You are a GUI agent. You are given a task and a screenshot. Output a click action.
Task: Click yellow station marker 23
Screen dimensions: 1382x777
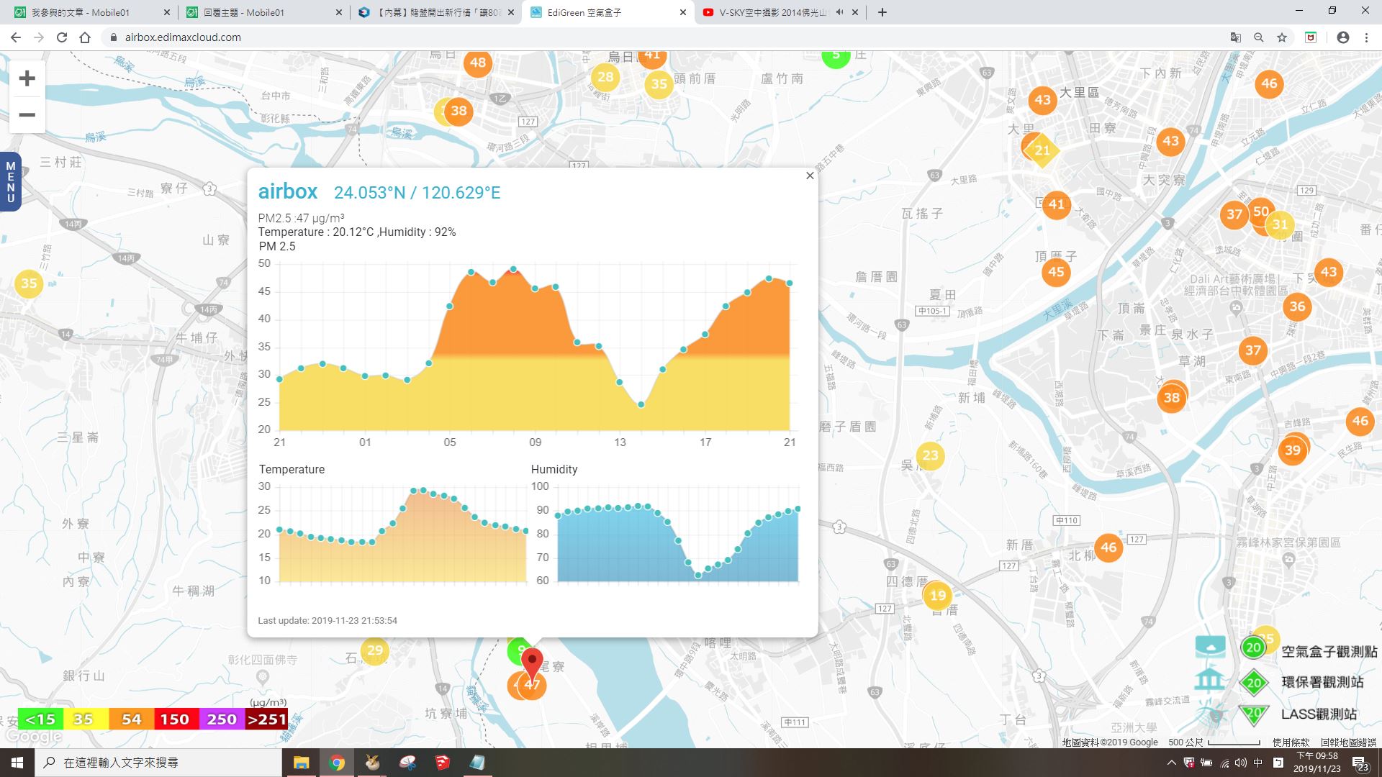pos(931,455)
